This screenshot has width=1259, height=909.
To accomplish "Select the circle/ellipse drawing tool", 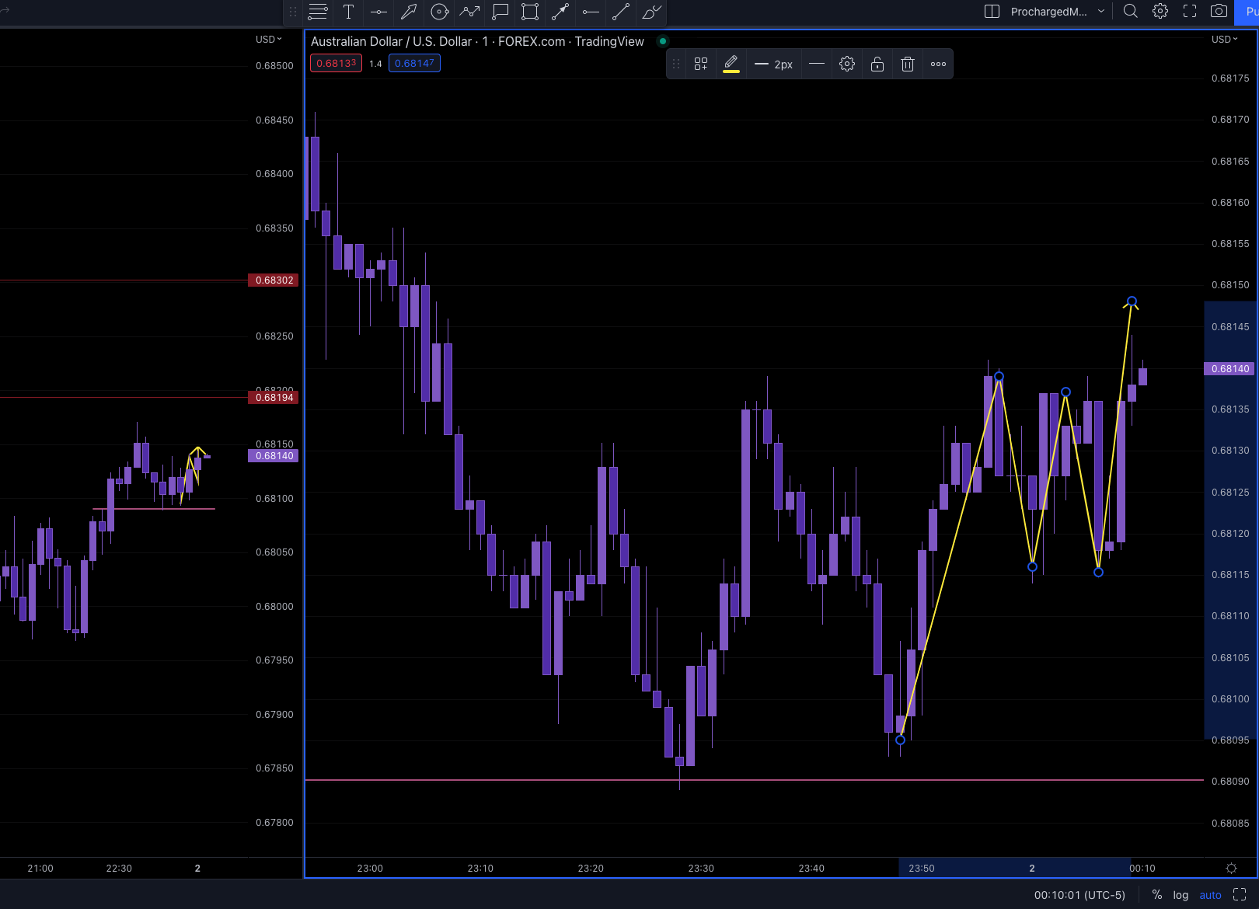I will 439,12.
